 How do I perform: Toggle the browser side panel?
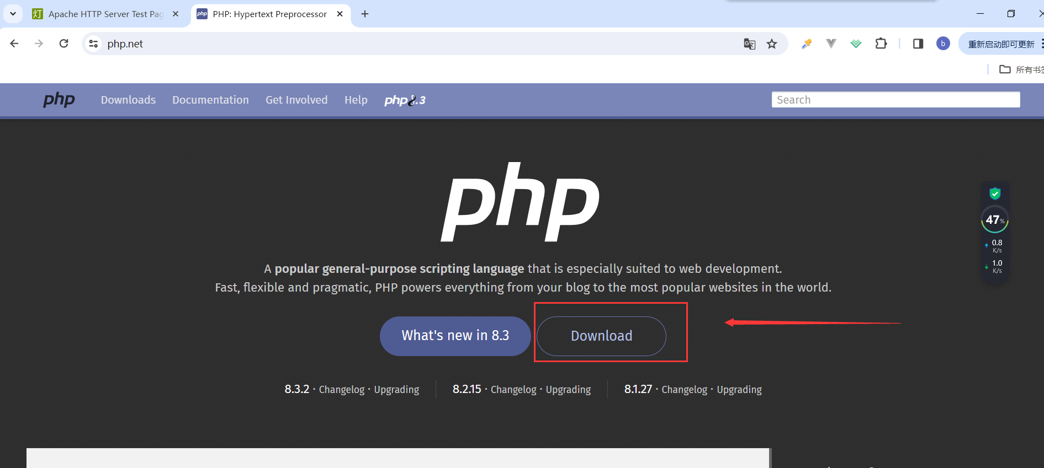click(918, 44)
